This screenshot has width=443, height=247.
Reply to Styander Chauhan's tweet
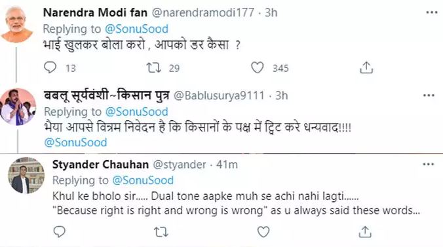point(60,232)
